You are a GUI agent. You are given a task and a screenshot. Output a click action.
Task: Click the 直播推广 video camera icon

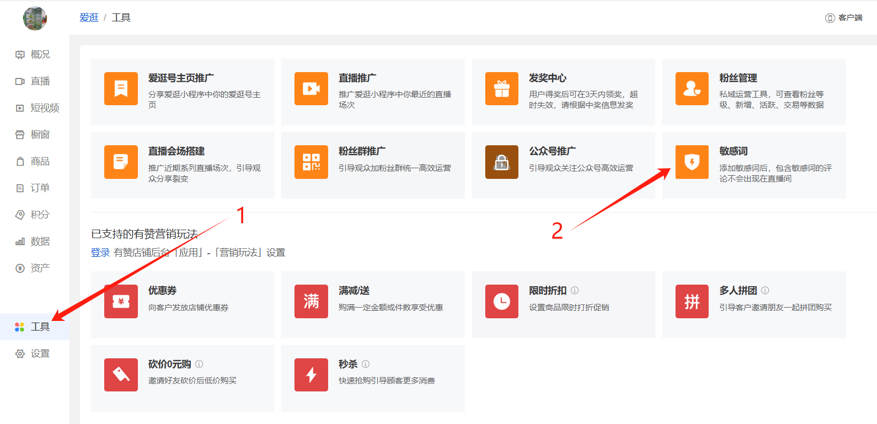pyautogui.click(x=311, y=89)
